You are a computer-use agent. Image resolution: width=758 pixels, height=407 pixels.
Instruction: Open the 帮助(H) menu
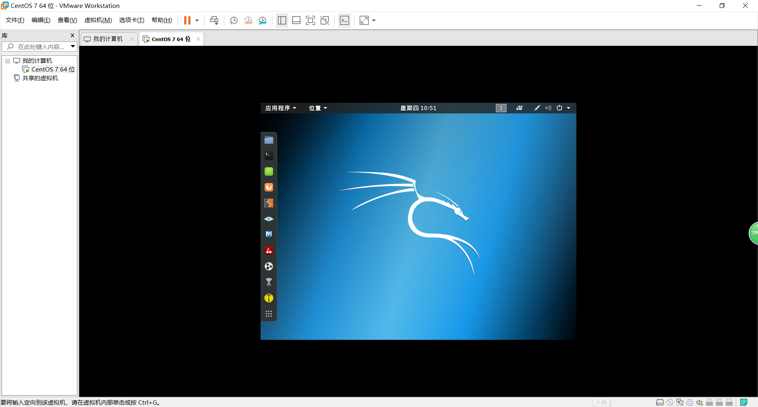tap(162, 20)
